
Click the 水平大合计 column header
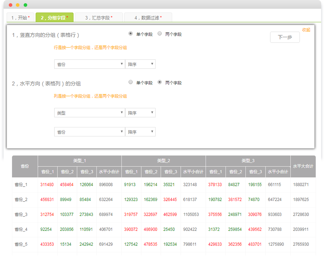[303, 166]
